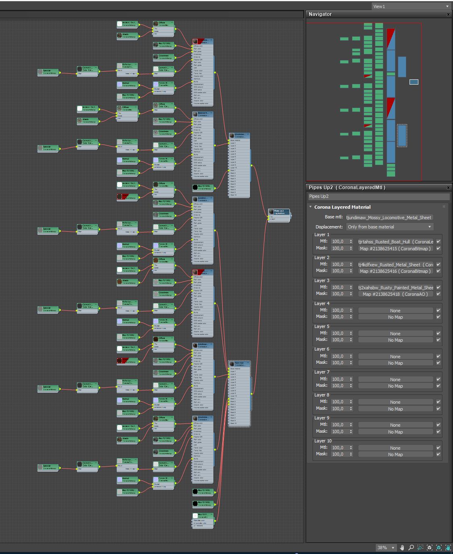Screen dimensions: 453x554
Task: Uncheck the Layer 2 mask checkbox
Action: 439,271
